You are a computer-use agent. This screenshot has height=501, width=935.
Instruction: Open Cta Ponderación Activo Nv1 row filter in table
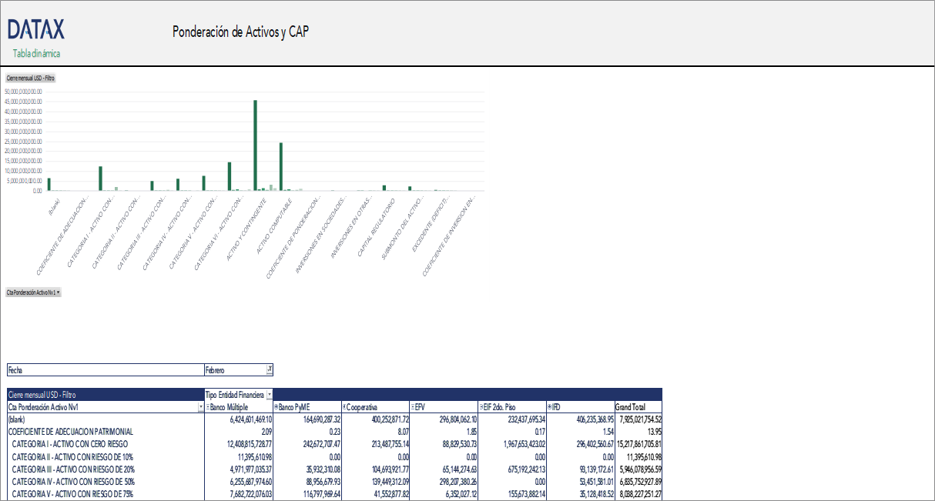(201, 407)
